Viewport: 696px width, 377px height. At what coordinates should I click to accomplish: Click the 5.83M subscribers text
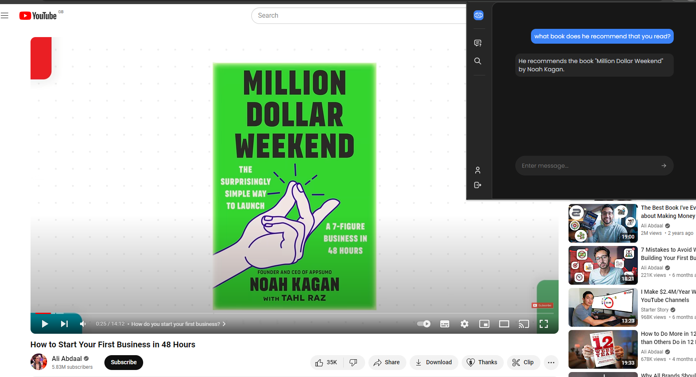pos(72,367)
